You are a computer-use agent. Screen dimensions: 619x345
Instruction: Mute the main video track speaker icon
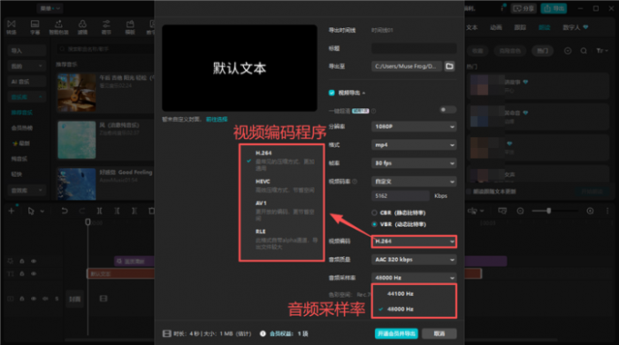coord(46,299)
